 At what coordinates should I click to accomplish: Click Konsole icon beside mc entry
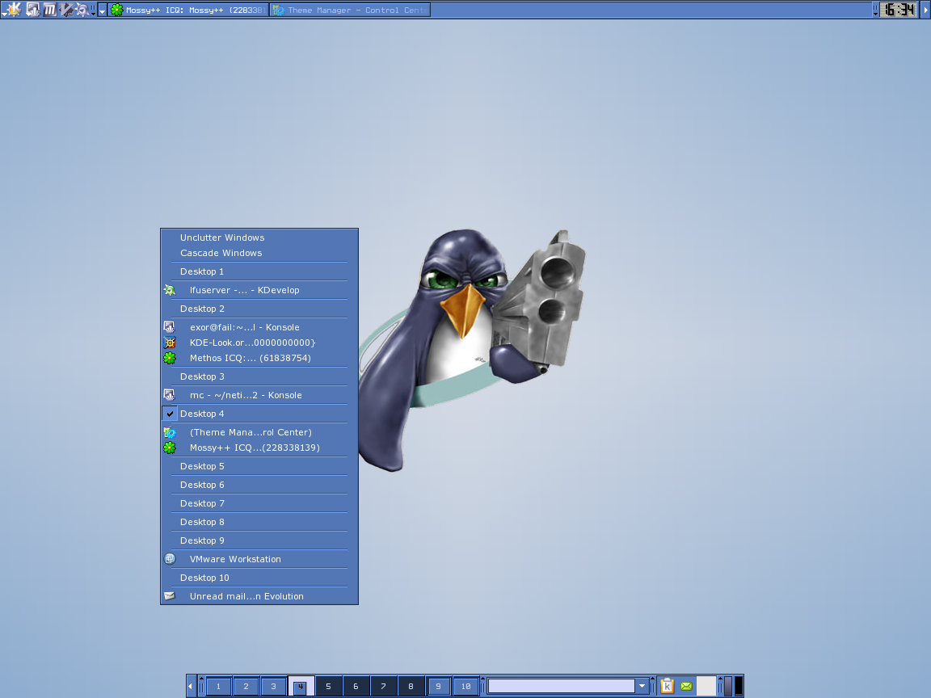[170, 395]
